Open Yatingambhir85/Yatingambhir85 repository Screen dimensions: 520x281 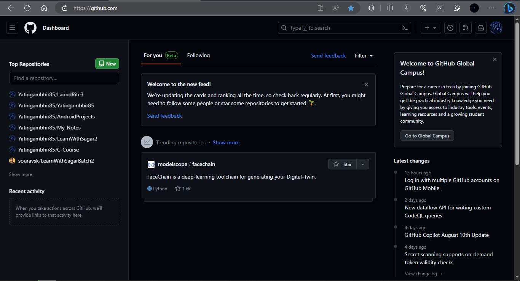[56, 105]
